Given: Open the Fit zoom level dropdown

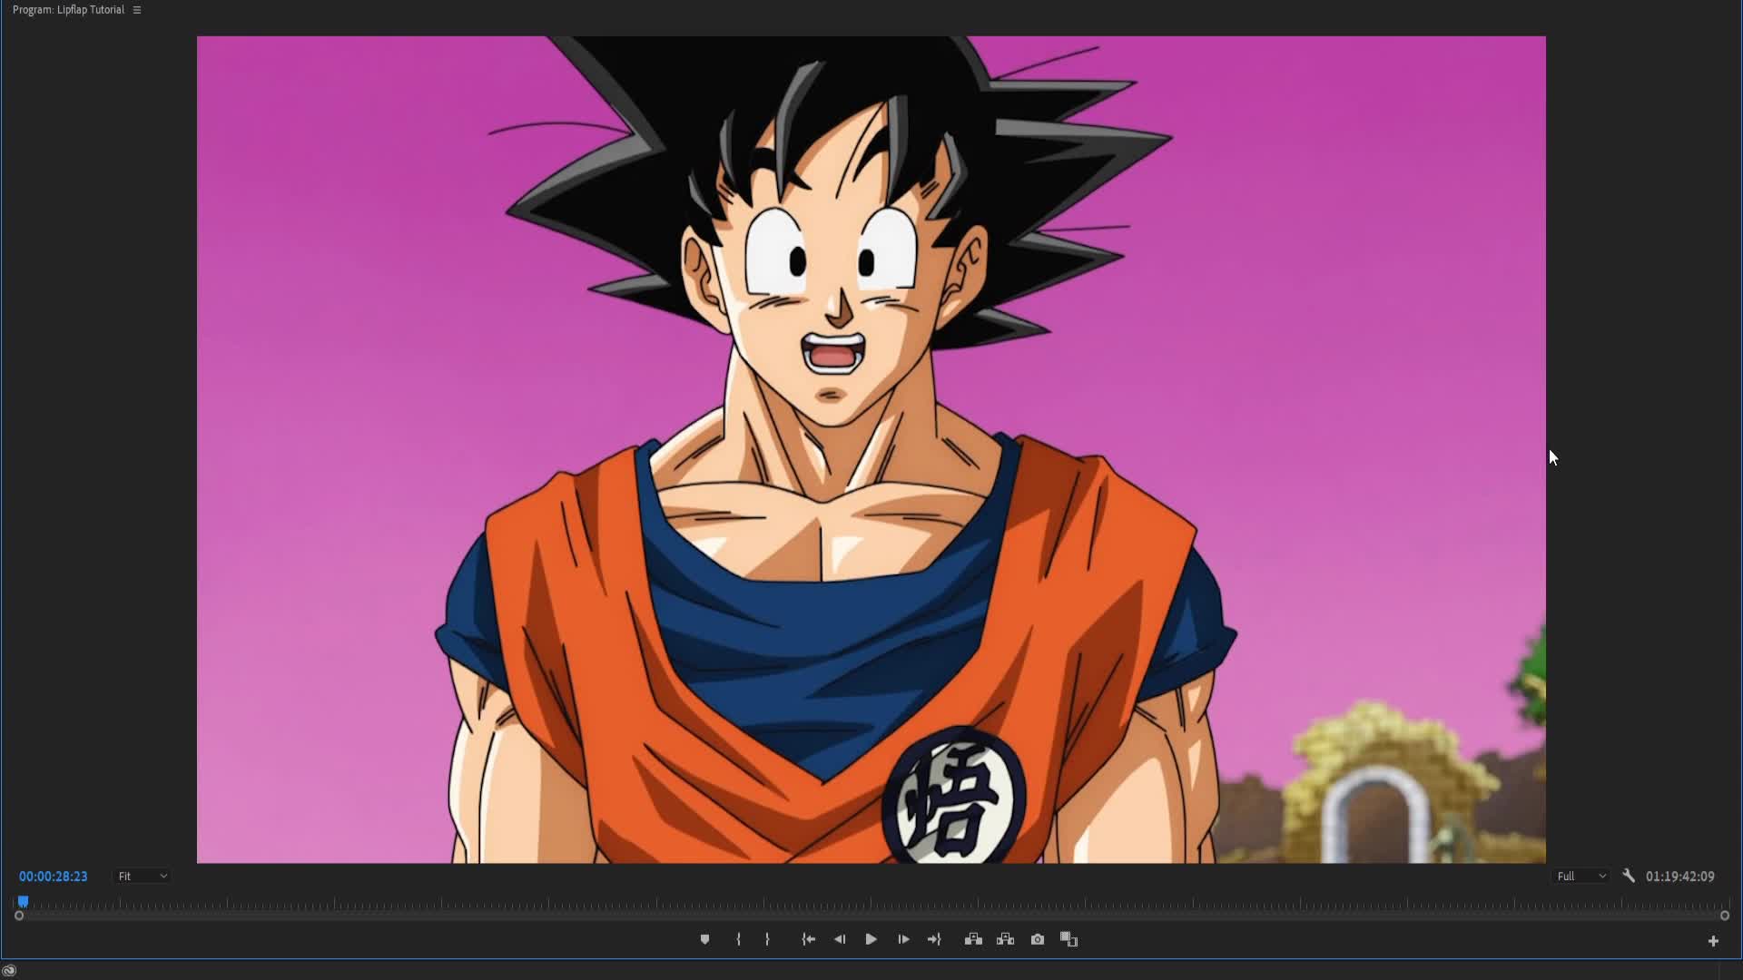Looking at the screenshot, I should (x=143, y=876).
